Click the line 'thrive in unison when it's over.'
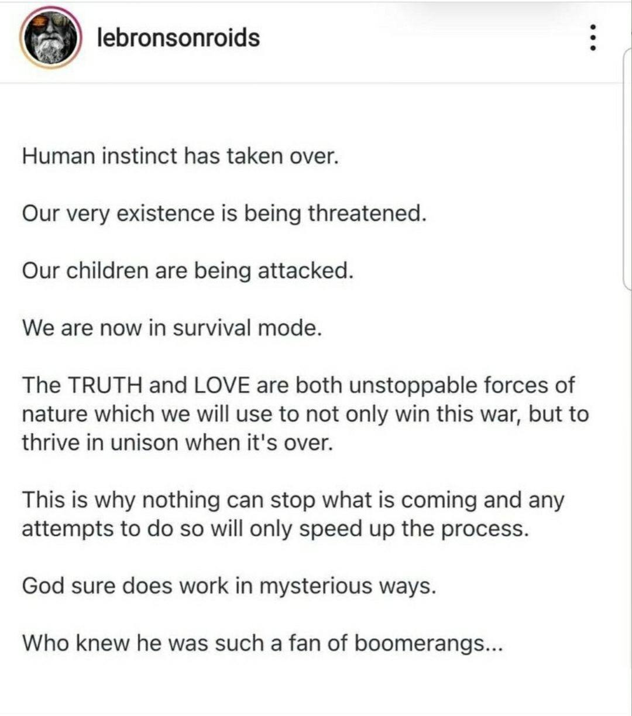The image size is (632, 716). click(178, 443)
